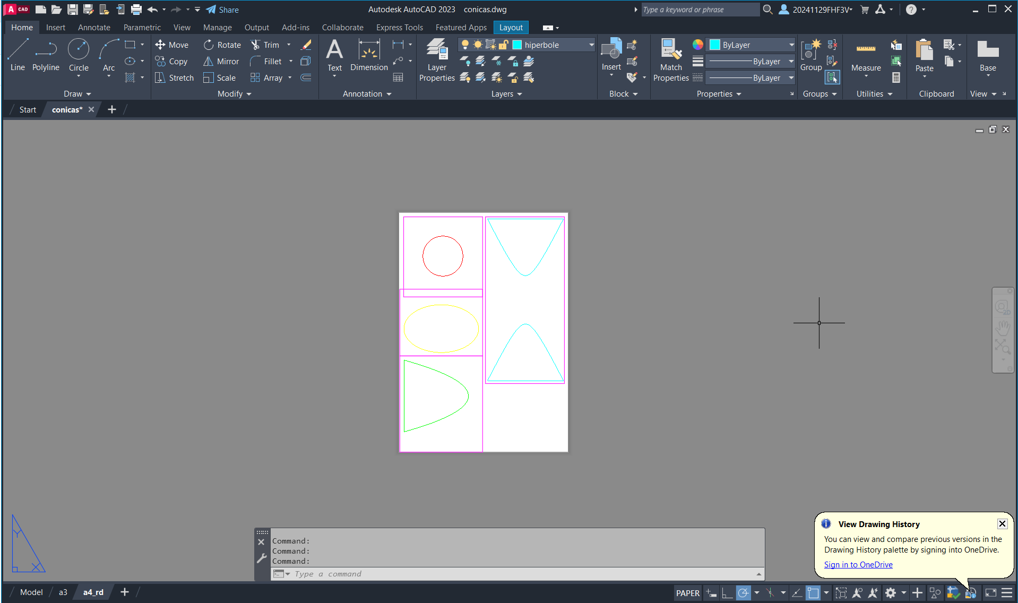Open the Annotate ribbon tab

pos(94,28)
